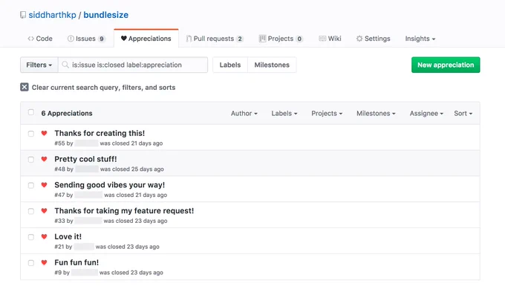Tick the select-all checkbox next to '6 Appreciations'

(31, 112)
